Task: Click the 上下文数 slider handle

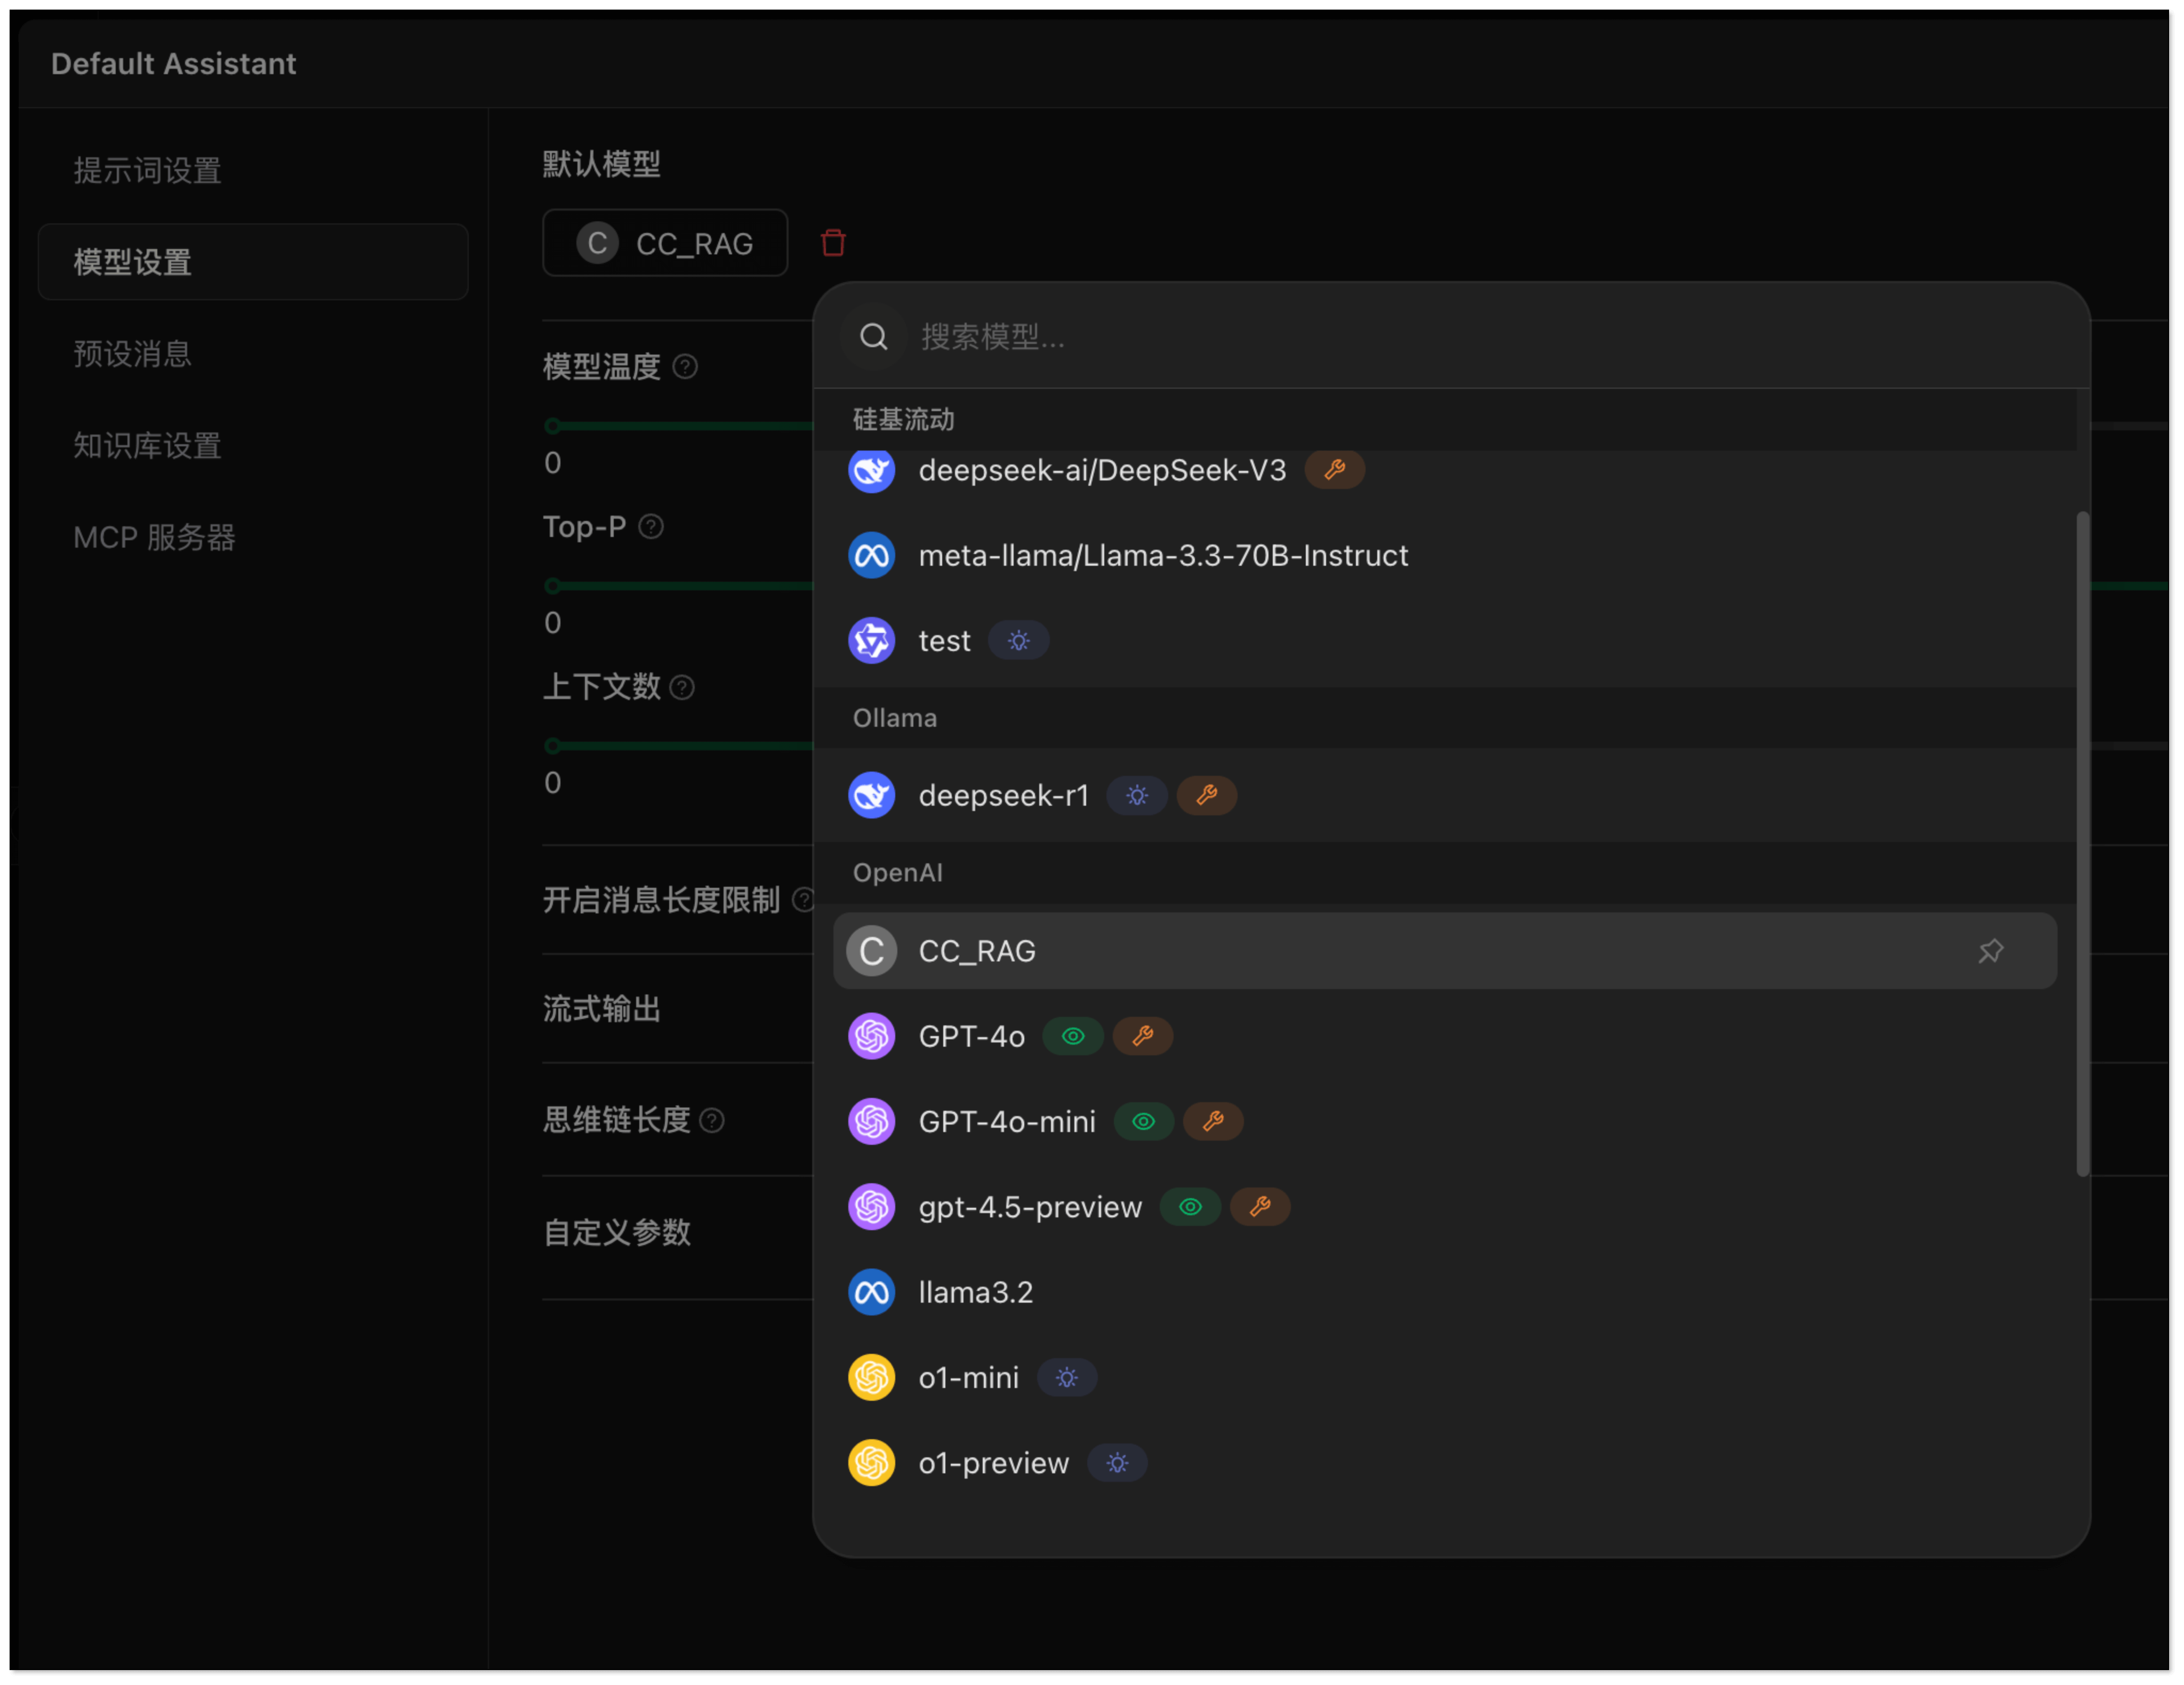Action: pos(552,746)
